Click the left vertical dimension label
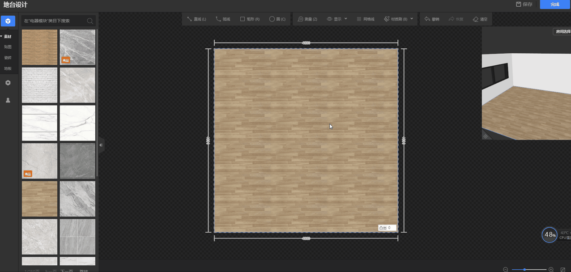This screenshot has height=272, width=571. coord(208,140)
